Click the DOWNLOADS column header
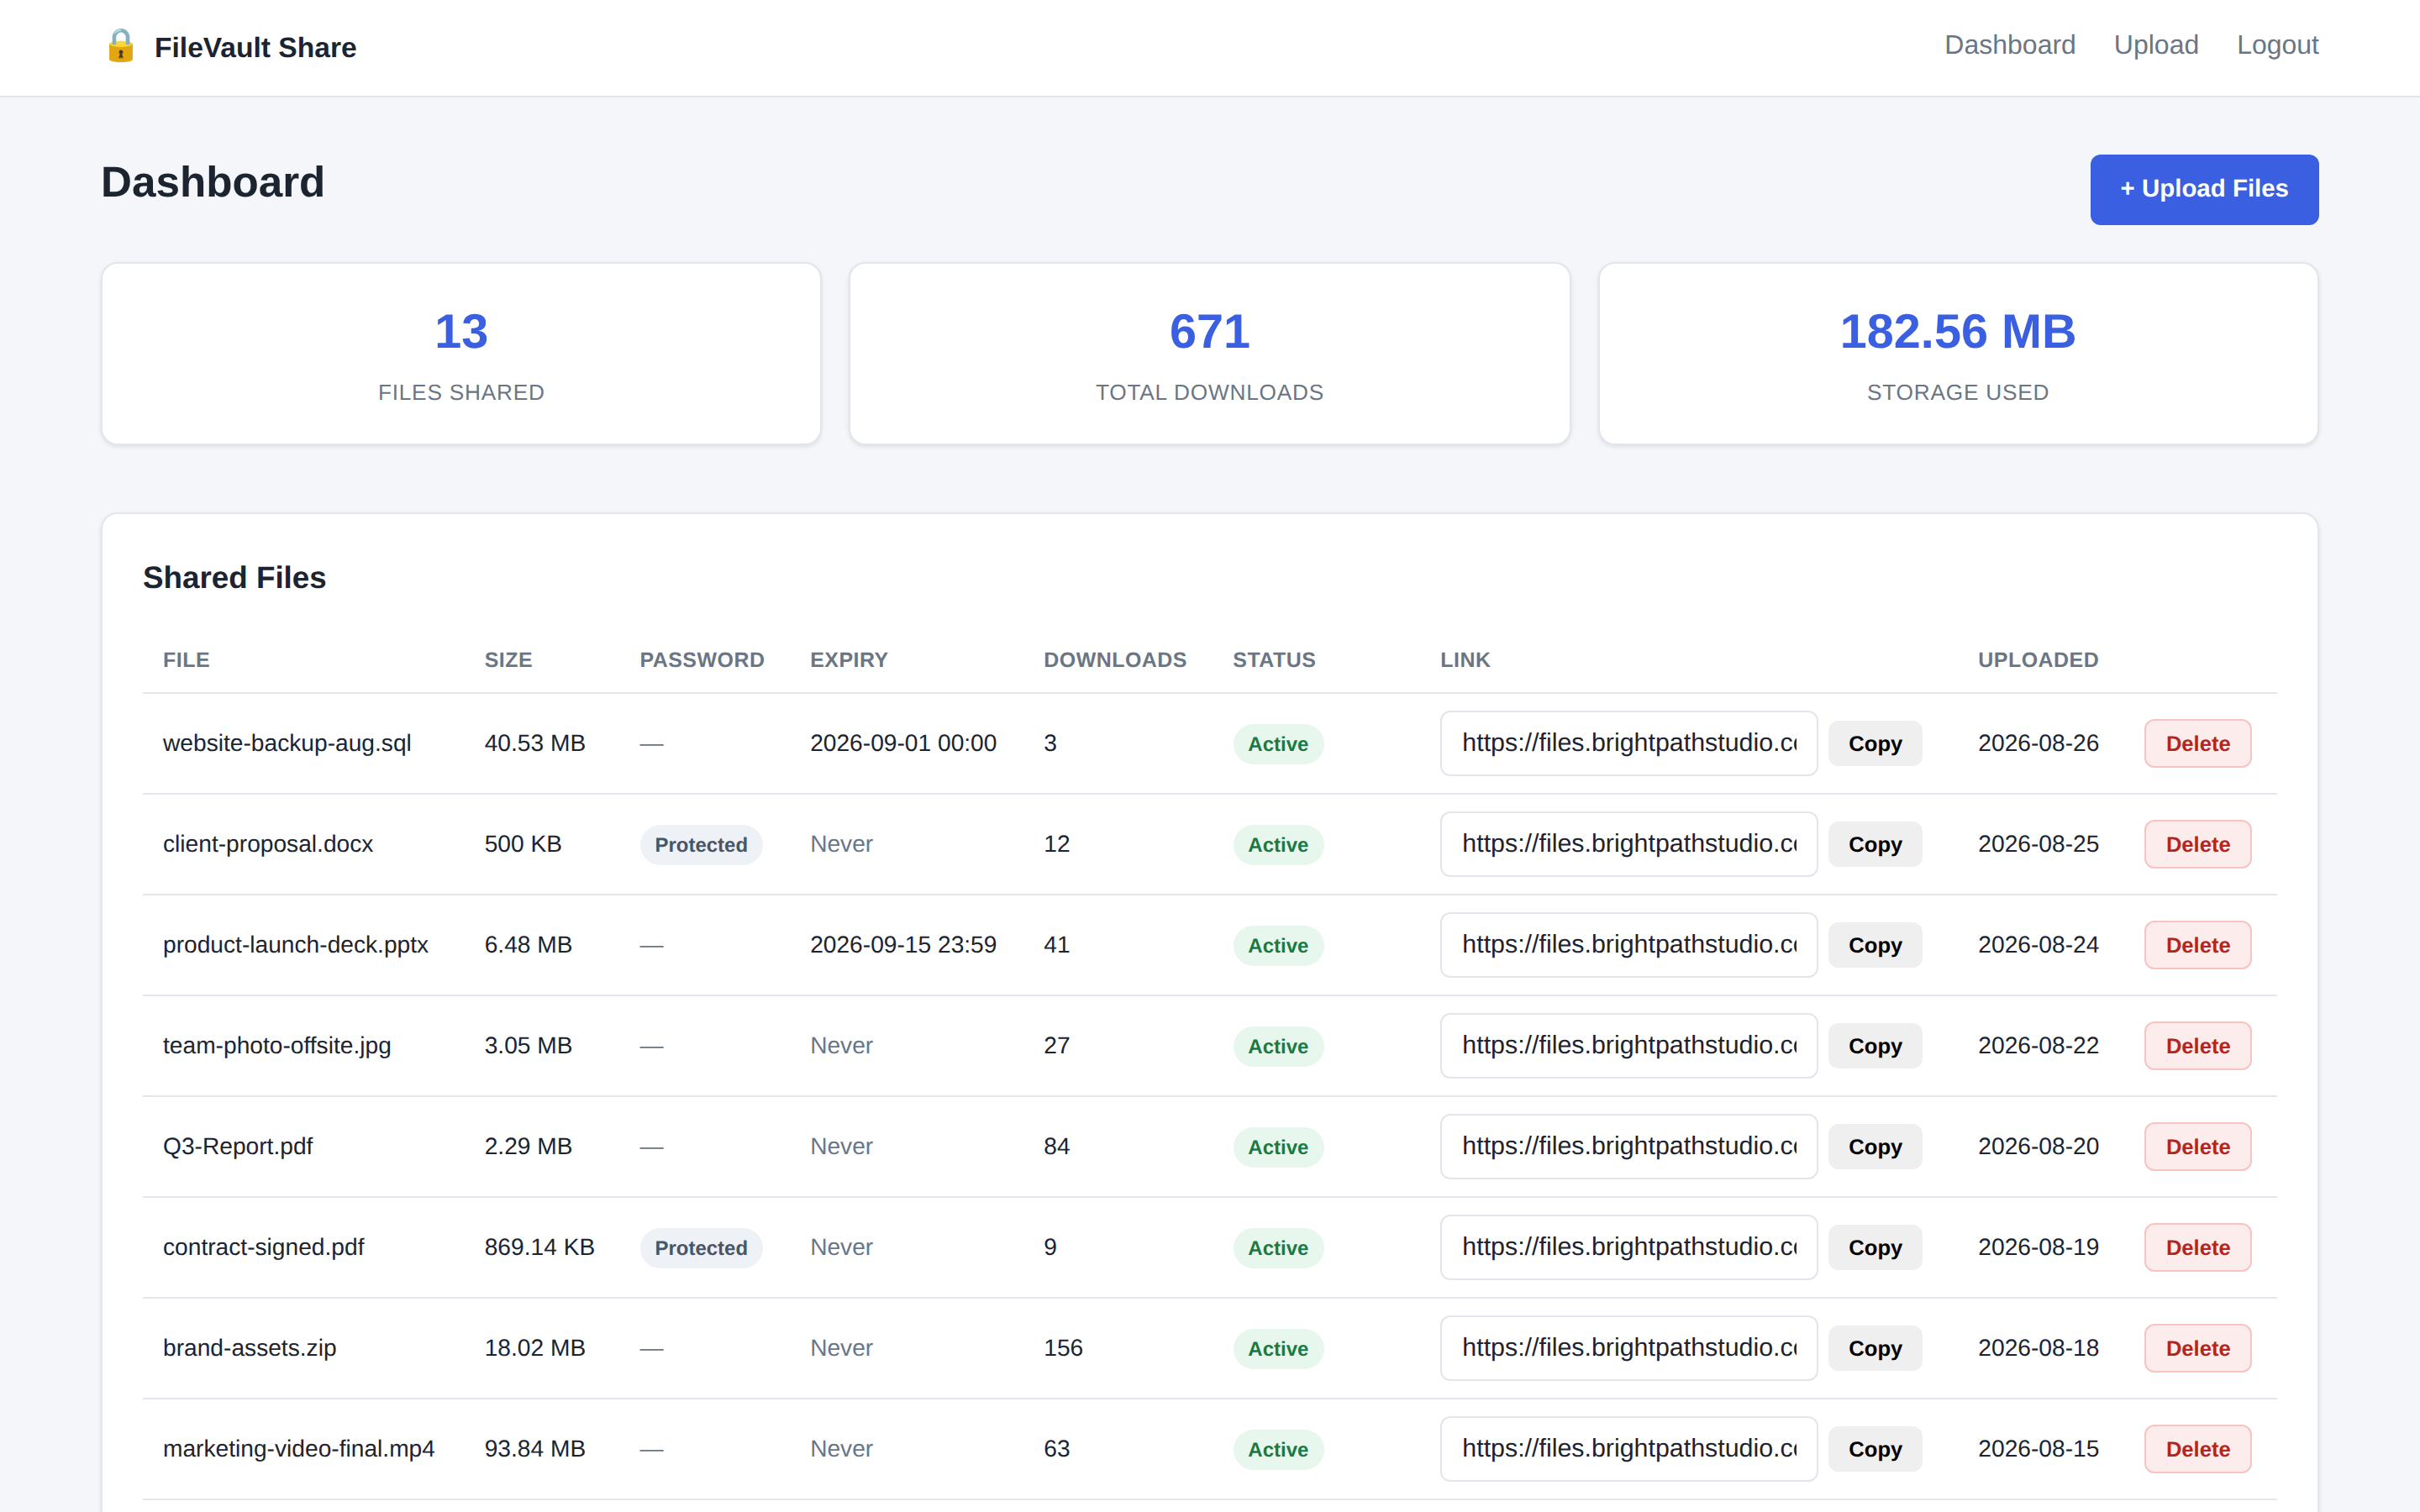Screen dimensions: 2420x1512 pyautogui.click(x=1114, y=660)
